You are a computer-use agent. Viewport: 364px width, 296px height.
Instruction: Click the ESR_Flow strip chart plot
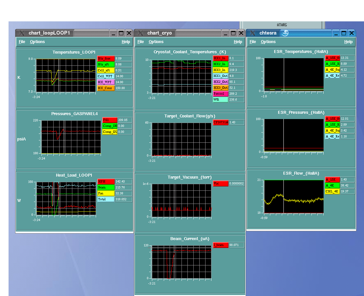pyautogui.click(x=294, y=196)
